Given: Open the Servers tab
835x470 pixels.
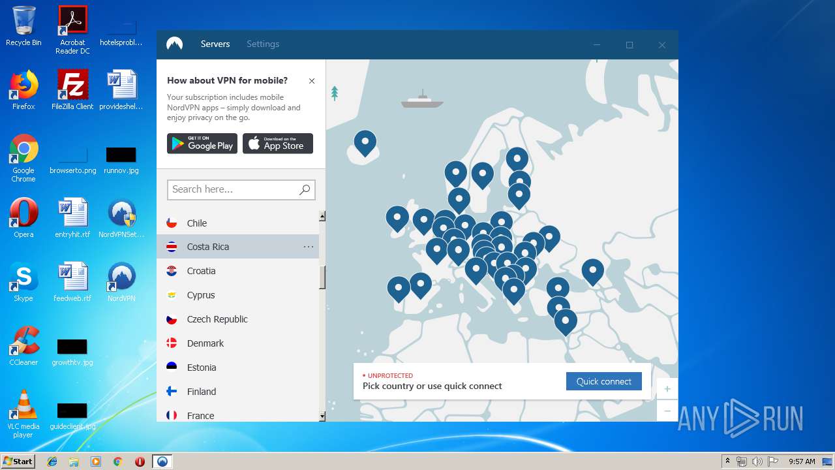Looking at the screenshot, I should [x=215, y=44].
